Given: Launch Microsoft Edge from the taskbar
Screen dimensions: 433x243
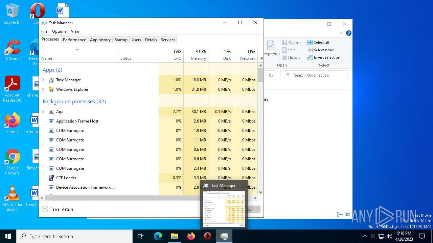Looking at the screenshot, I should click(x=158, y=236).
